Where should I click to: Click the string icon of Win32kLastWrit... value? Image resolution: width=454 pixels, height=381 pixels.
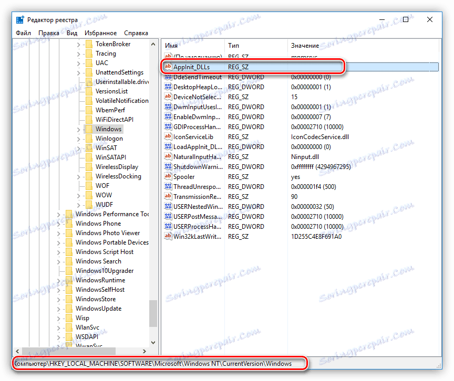(168, 237)
